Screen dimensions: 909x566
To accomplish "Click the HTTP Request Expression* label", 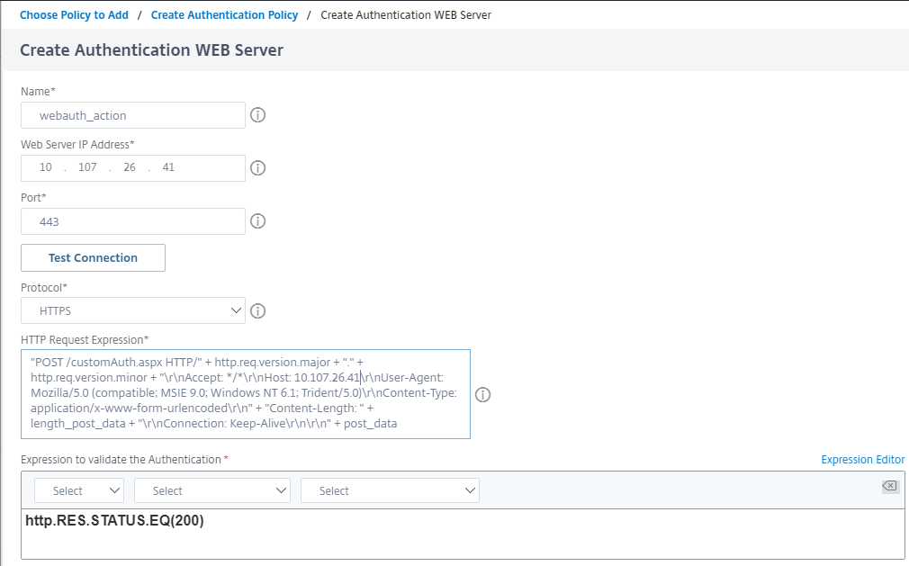I will 85,340.
